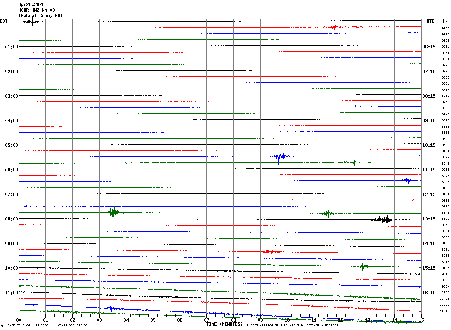Click the '09:15' UTC time label

click(429, 121)
